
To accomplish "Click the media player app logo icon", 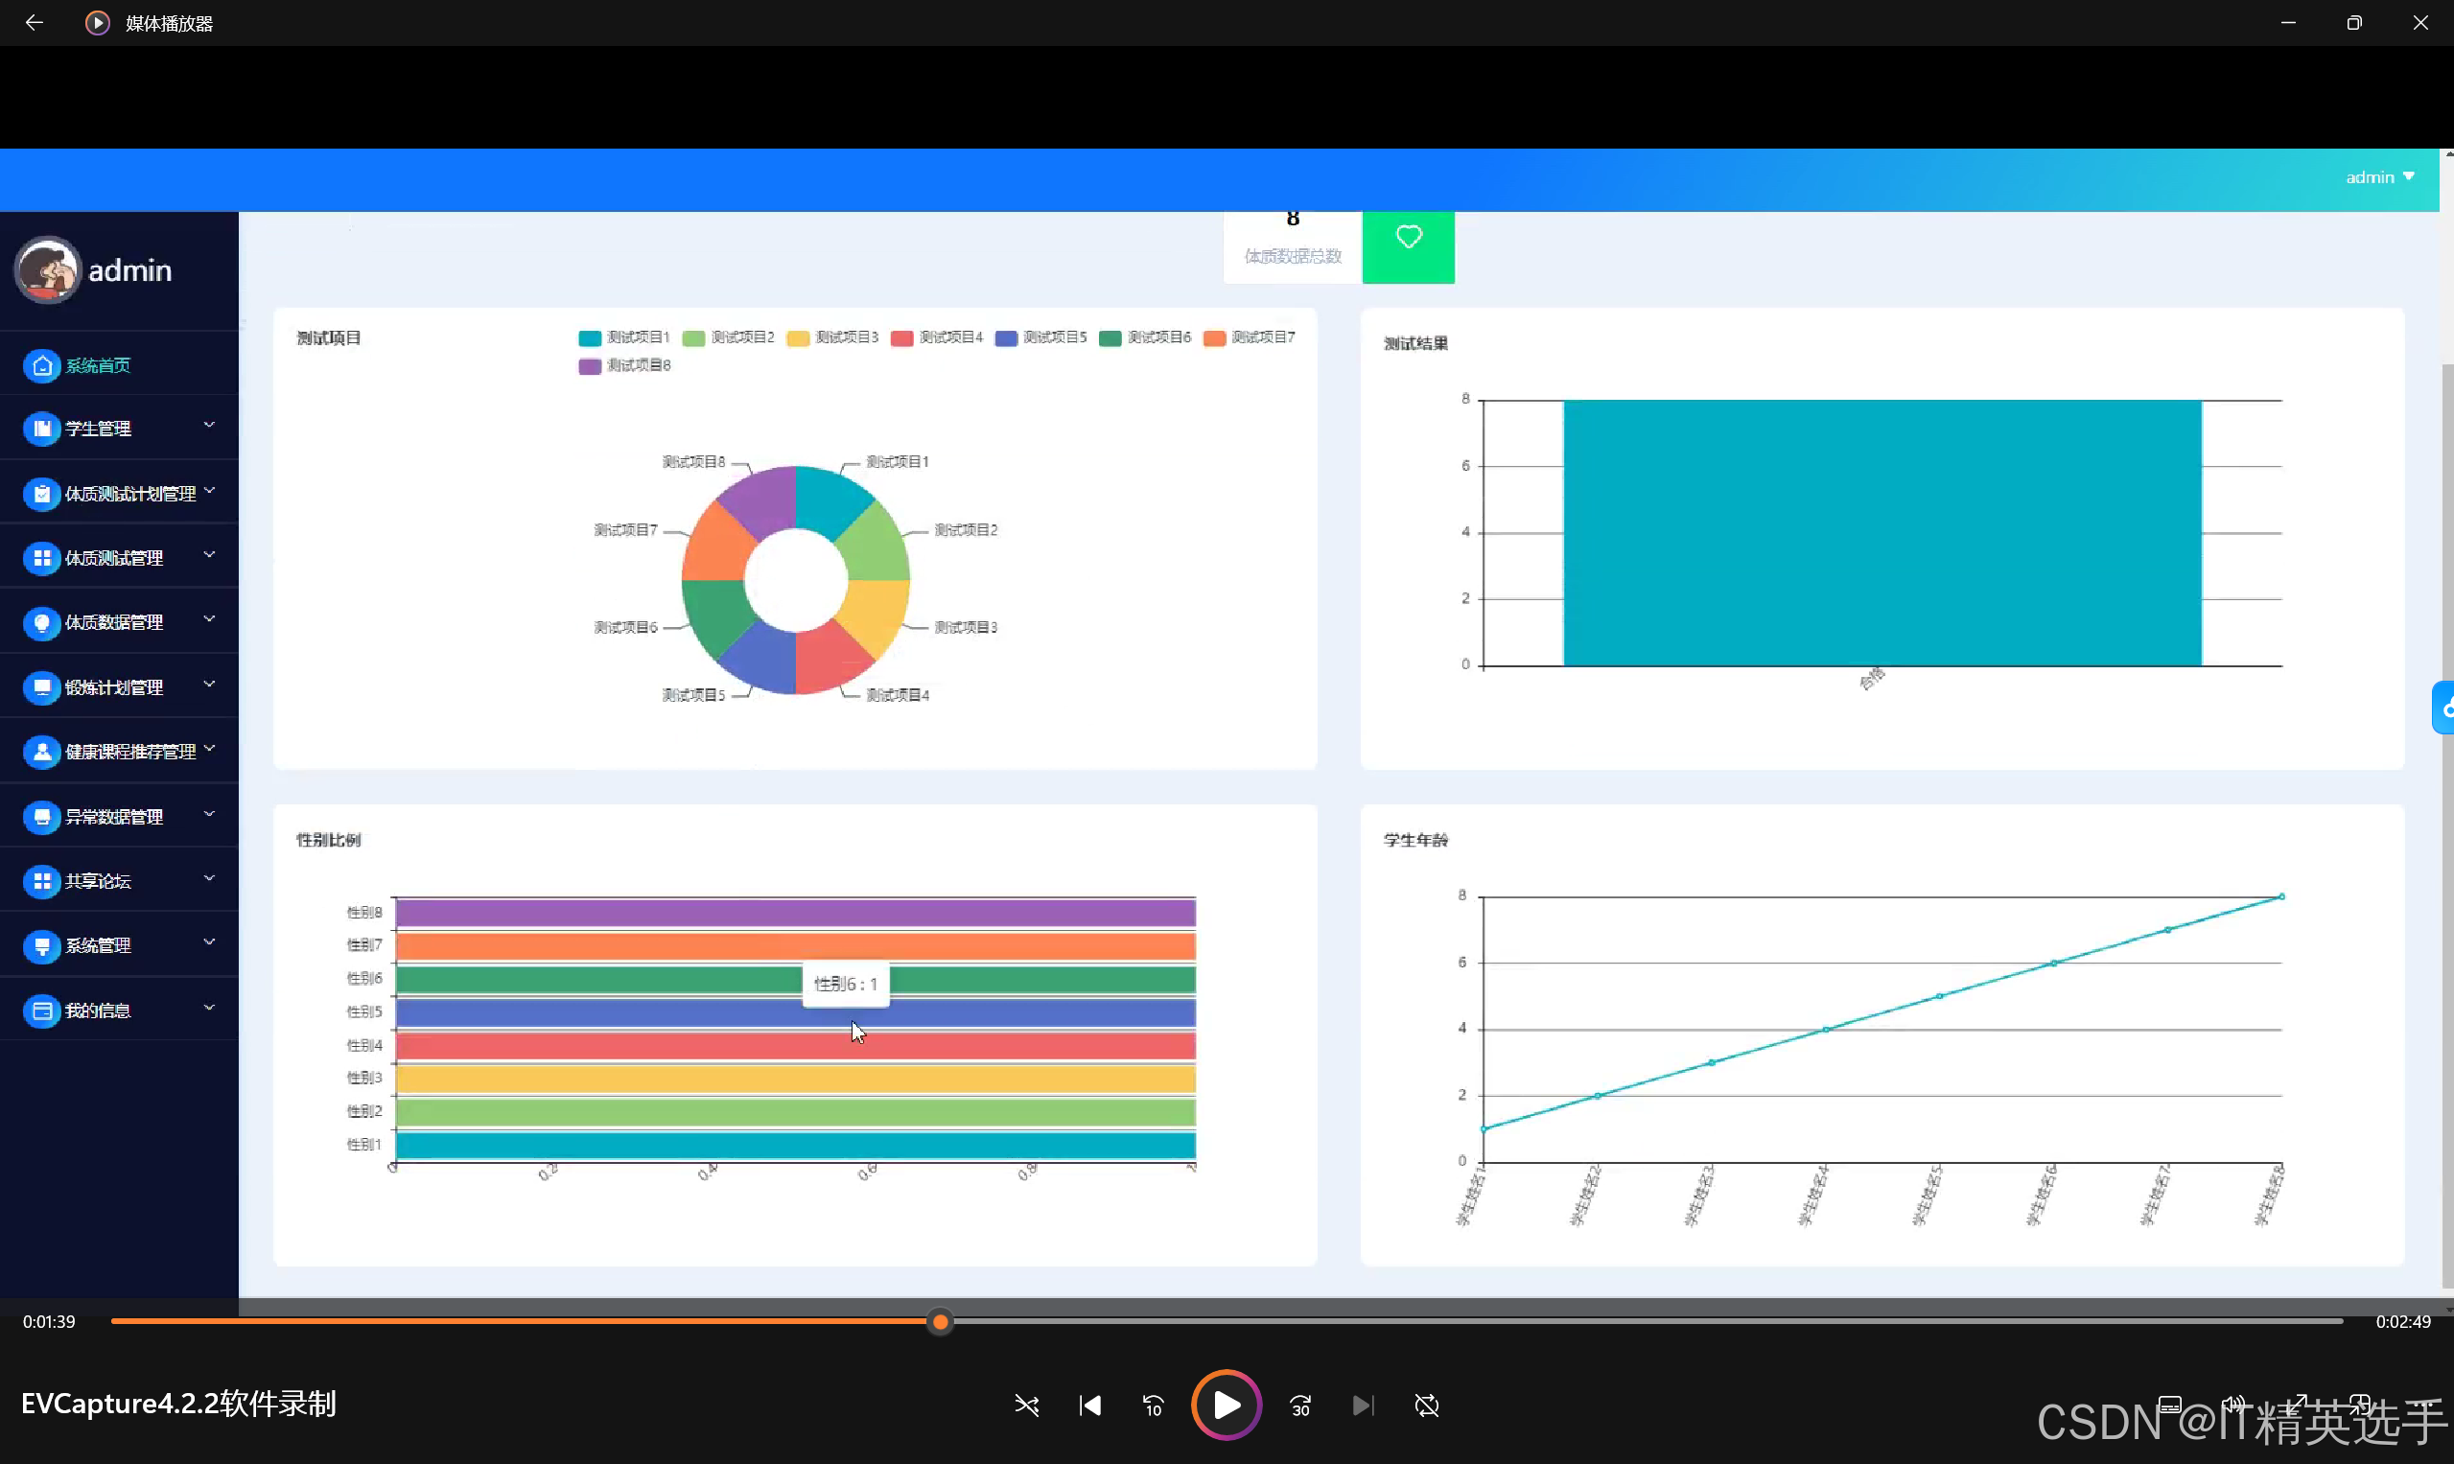I will coord(97,23).
